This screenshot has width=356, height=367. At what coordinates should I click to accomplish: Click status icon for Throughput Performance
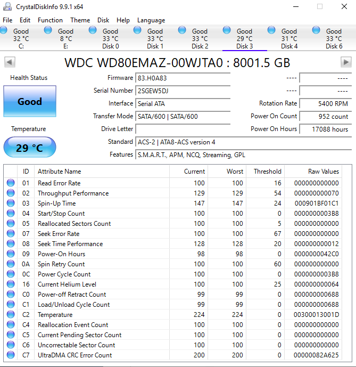click(x=11, y=193)
